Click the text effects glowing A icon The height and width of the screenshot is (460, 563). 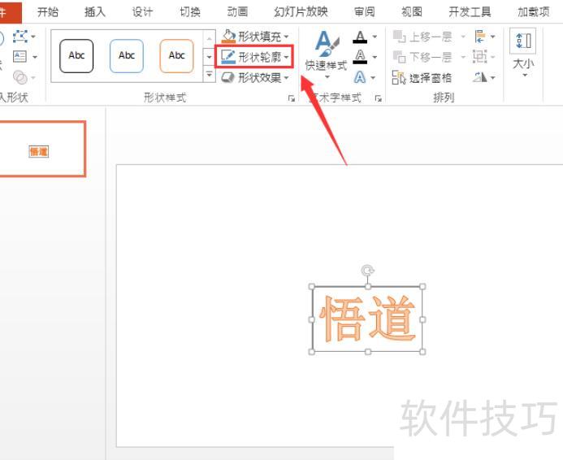(360, 77)
